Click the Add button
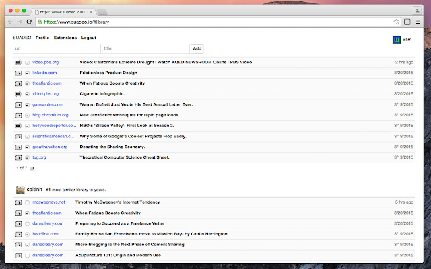The image size is (431, 269). tap(197, 48)
